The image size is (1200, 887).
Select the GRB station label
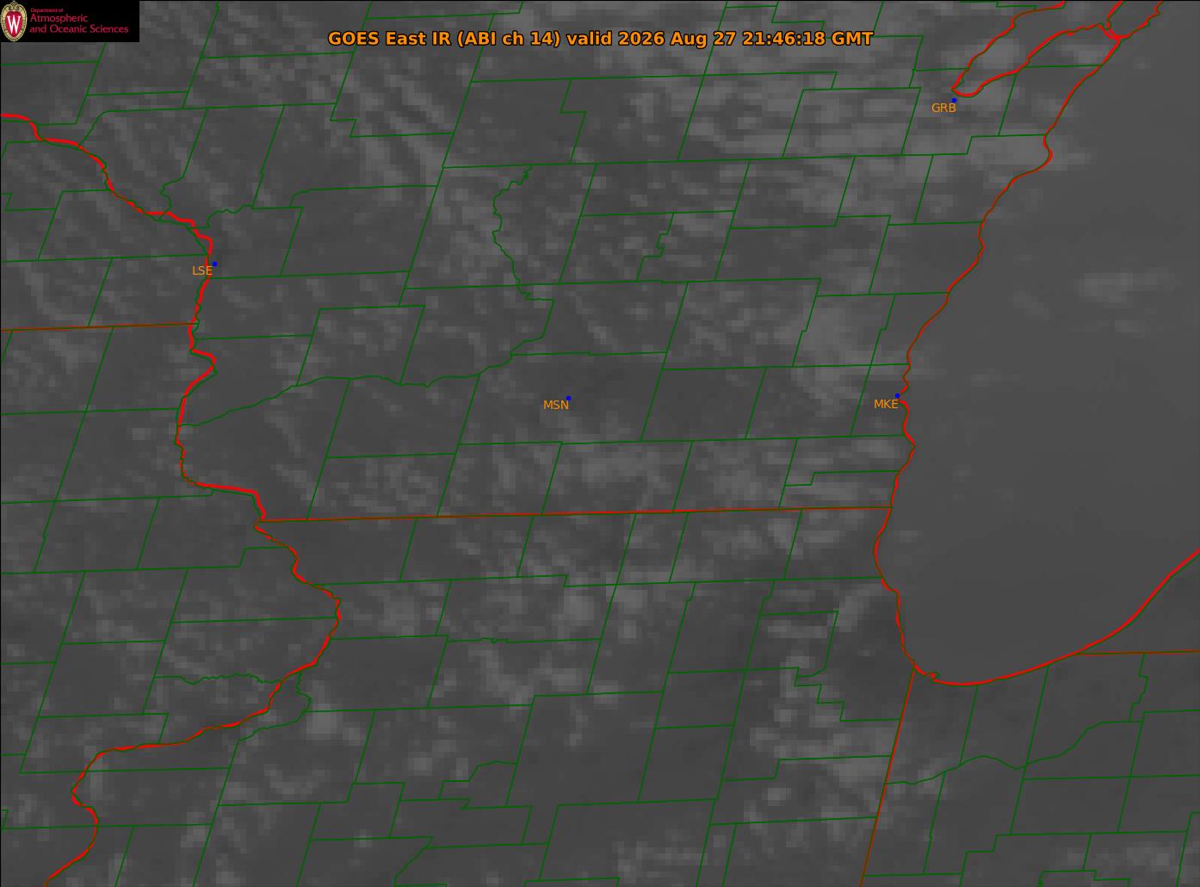point(943,109)
